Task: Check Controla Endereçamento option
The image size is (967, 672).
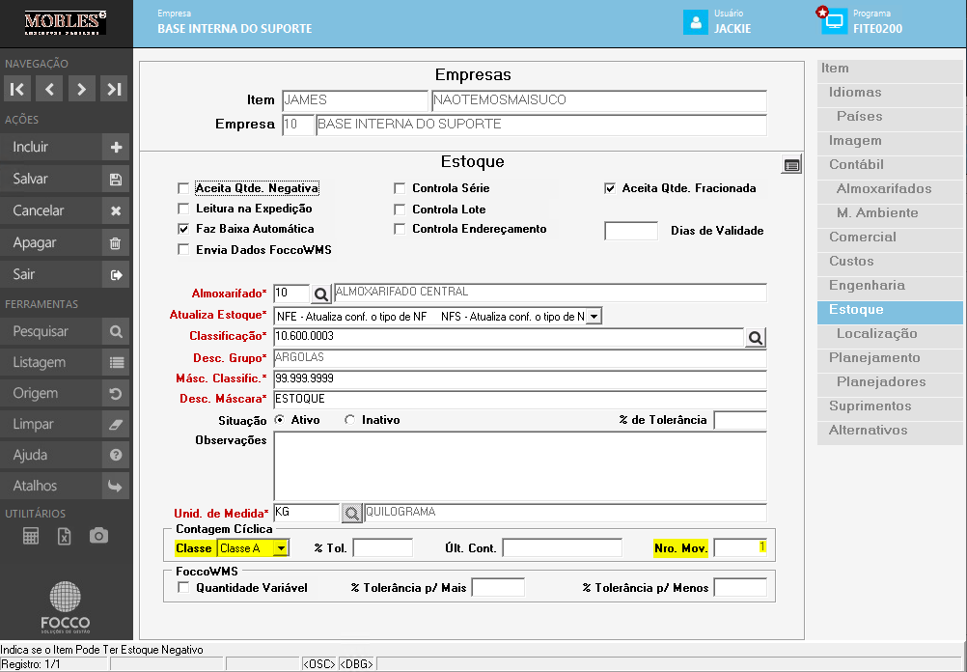Action: [400, 229]
